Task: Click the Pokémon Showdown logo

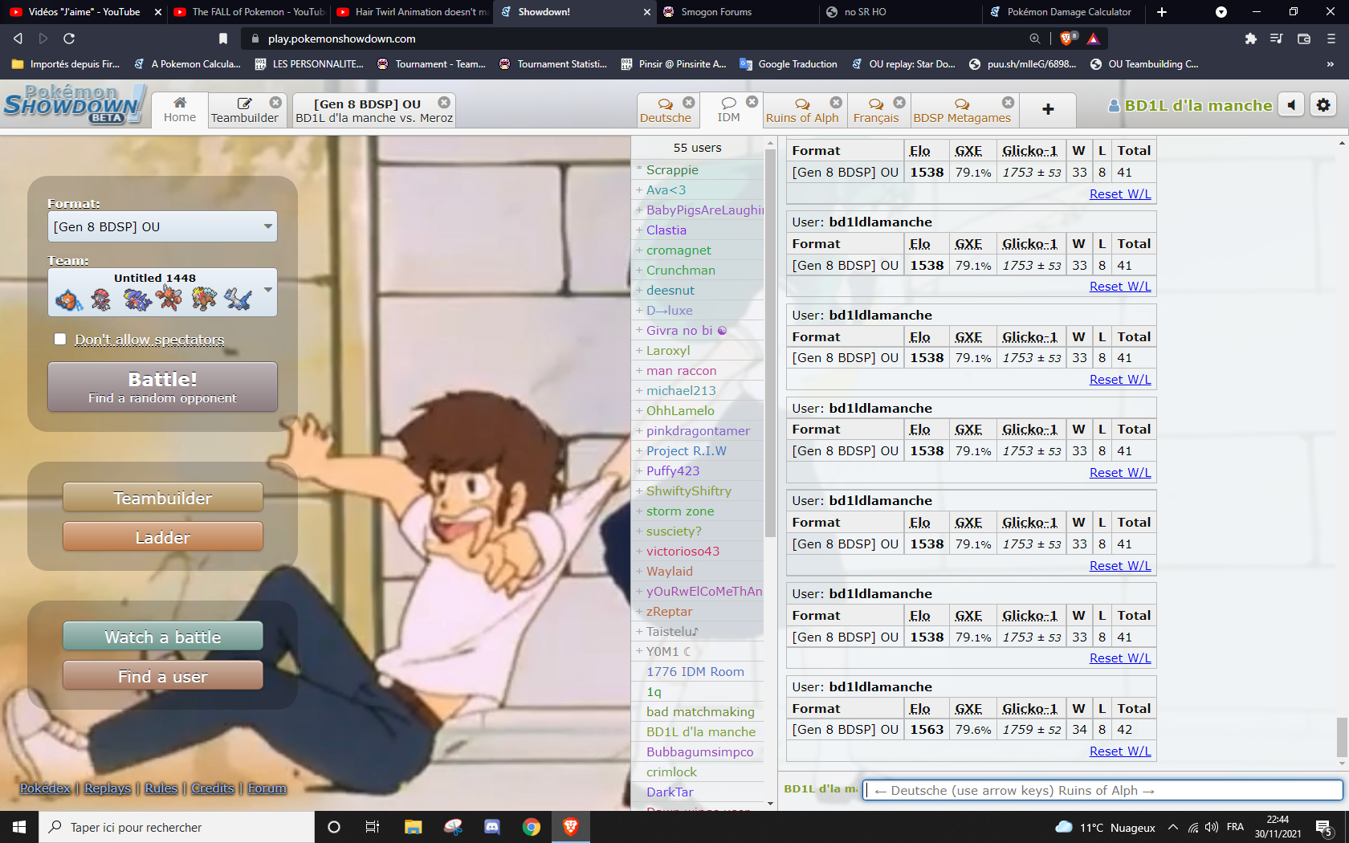Action: pyautogui.click(x=74, y=105)
